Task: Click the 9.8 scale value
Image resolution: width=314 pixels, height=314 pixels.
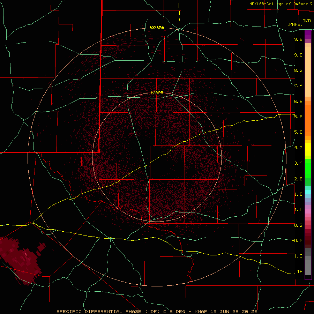Action: point(298,39)
